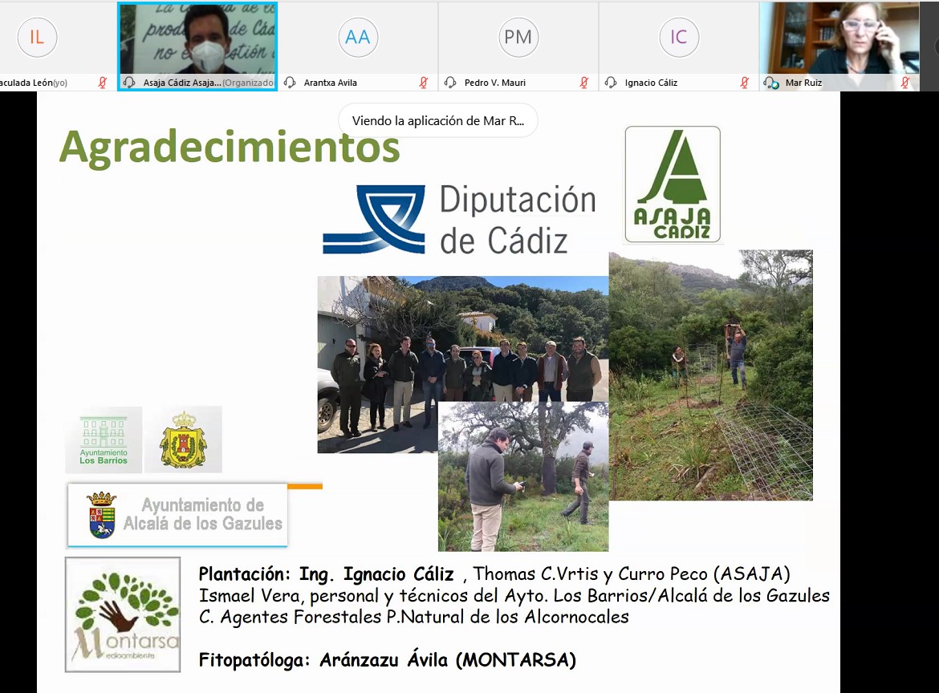Click headset icon beside Pedro V. Mauri

point(450,83)
